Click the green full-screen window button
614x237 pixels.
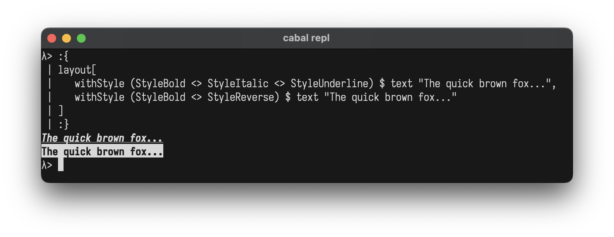point(81,38)
